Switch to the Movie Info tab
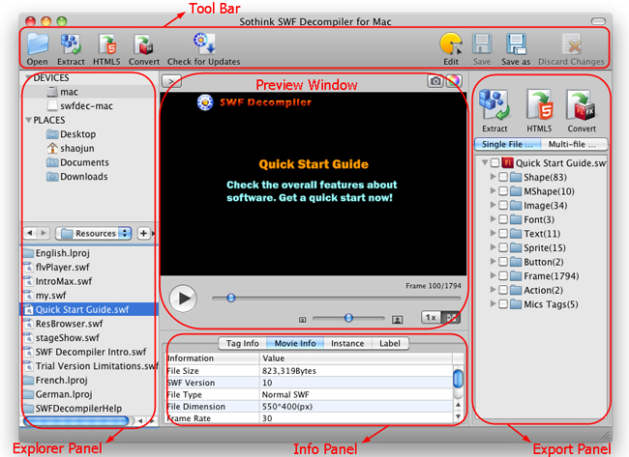Viewport: 629px width, 457px height. (x=295, y=343)
